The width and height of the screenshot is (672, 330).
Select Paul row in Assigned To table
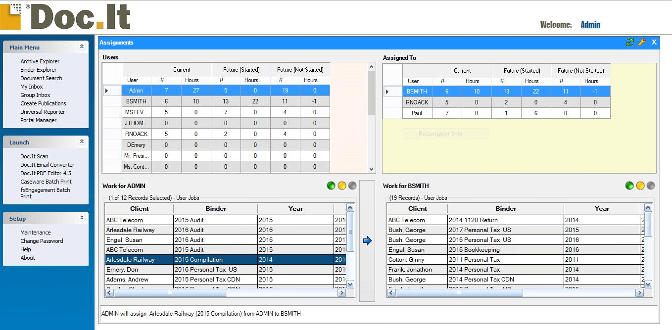tap(497, 113)
